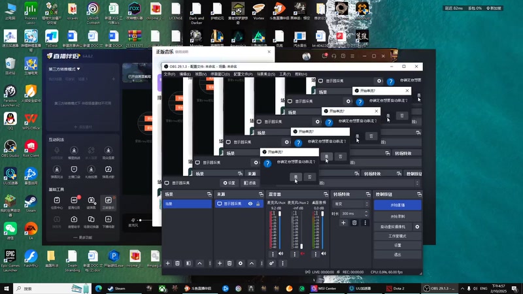This screenshot has width=523, height=294.
Task: Switch to Dota 2 on the taskbar
Action: click(x=396, y=288)
